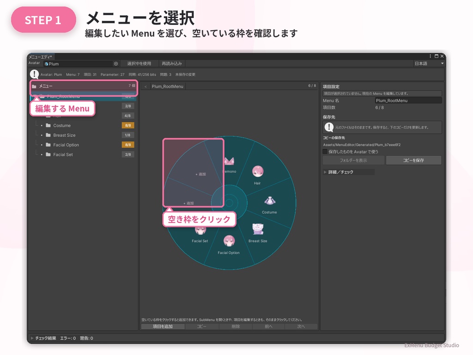This screenshot has height=355, width=473.
Task: Click the '再読み込み' reload button
Action: pyautogui.click(x=172, y=63)
